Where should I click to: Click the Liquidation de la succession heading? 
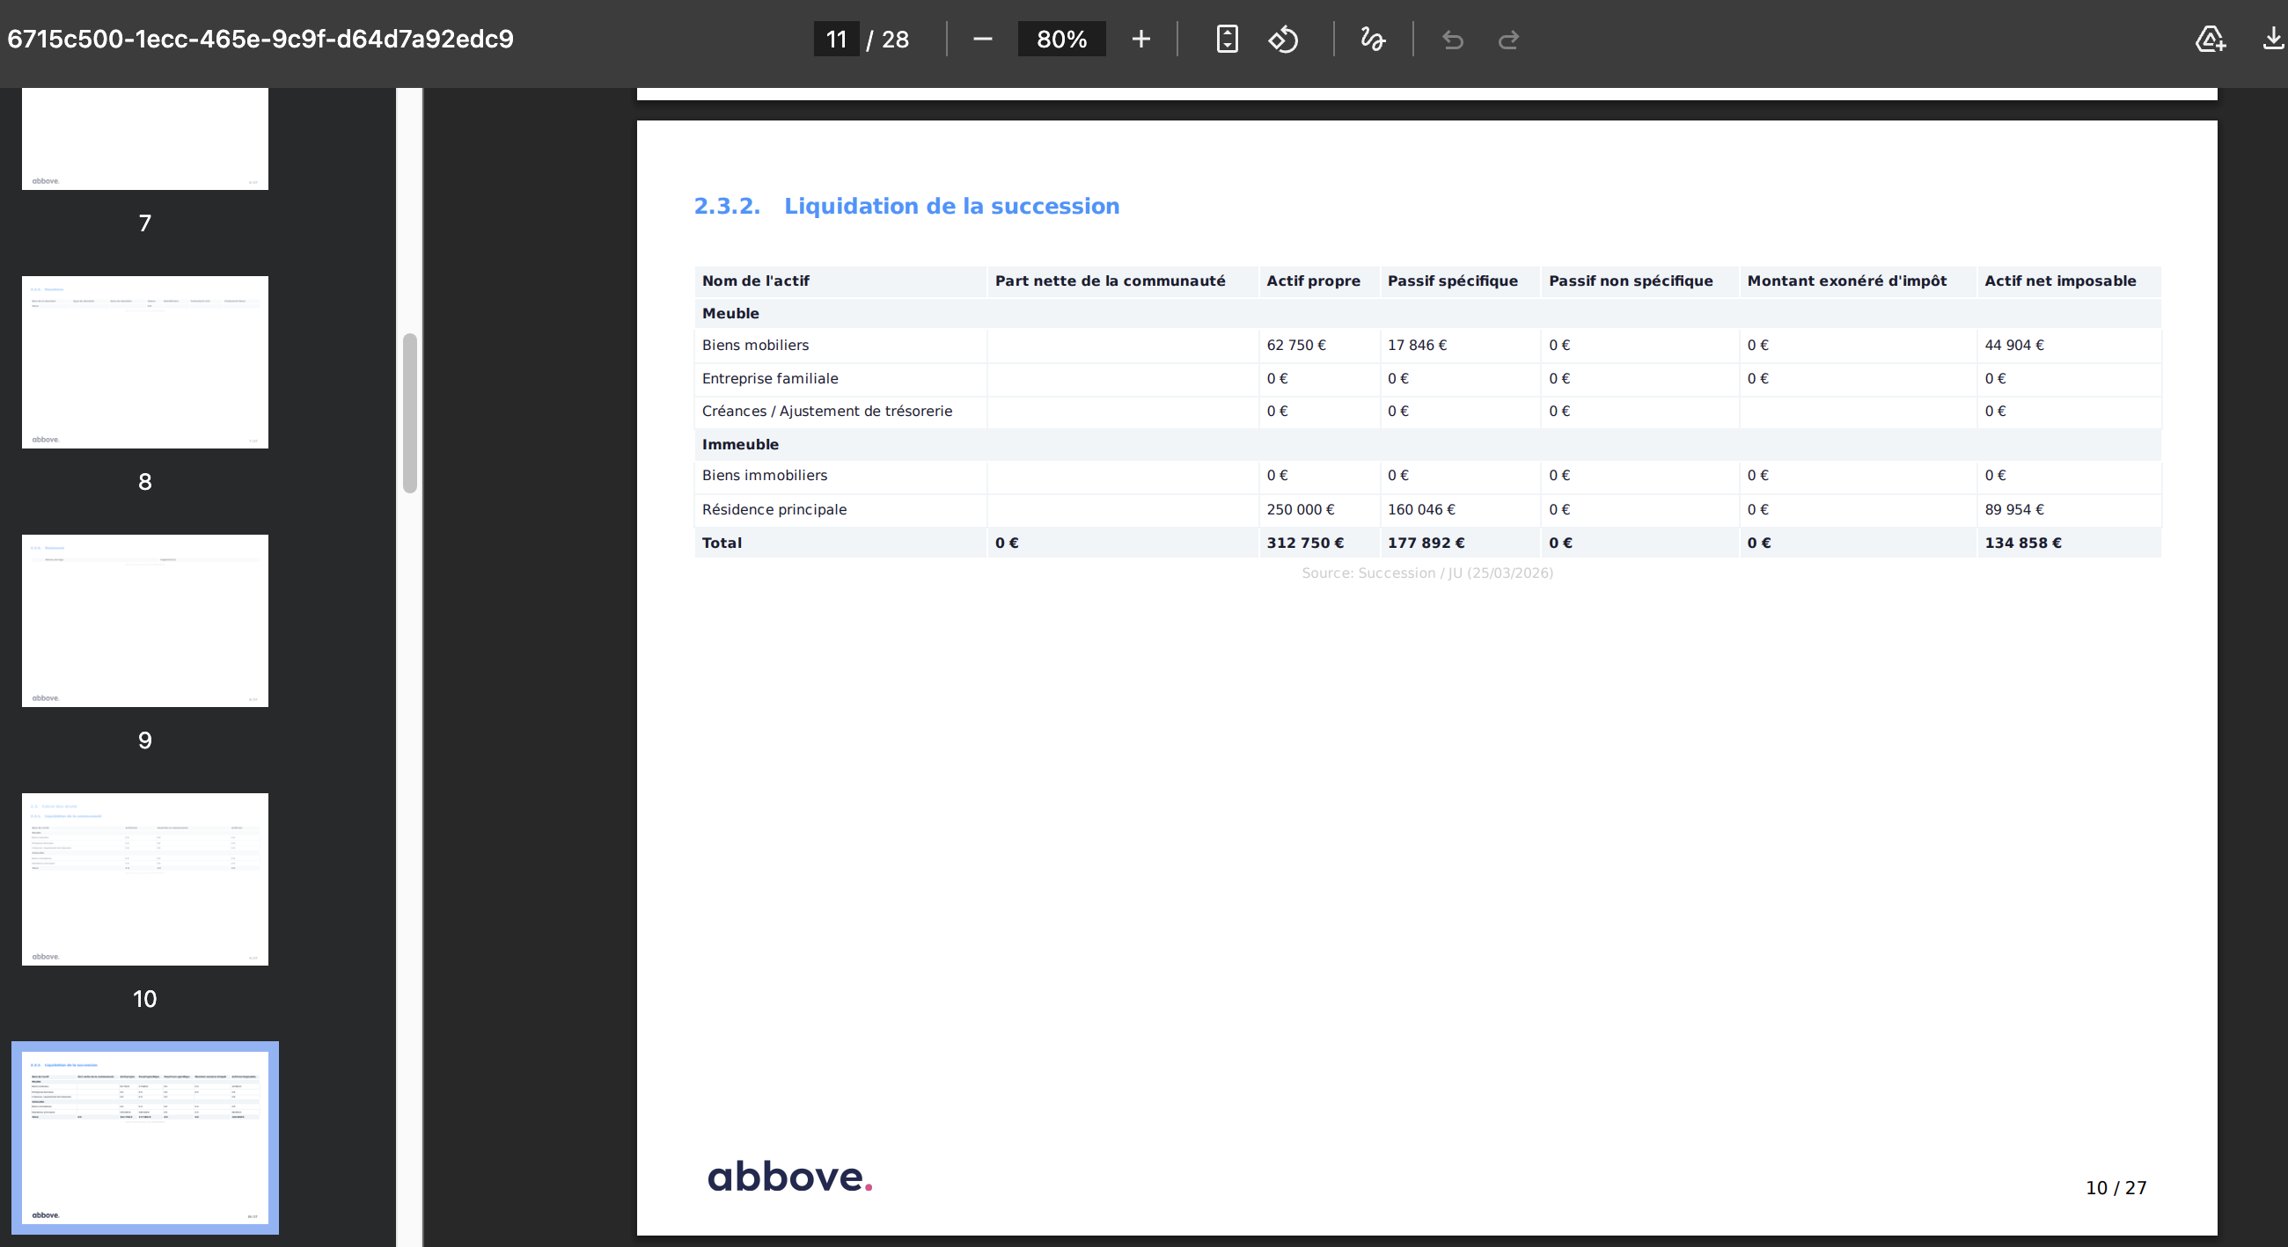point(950,206)
